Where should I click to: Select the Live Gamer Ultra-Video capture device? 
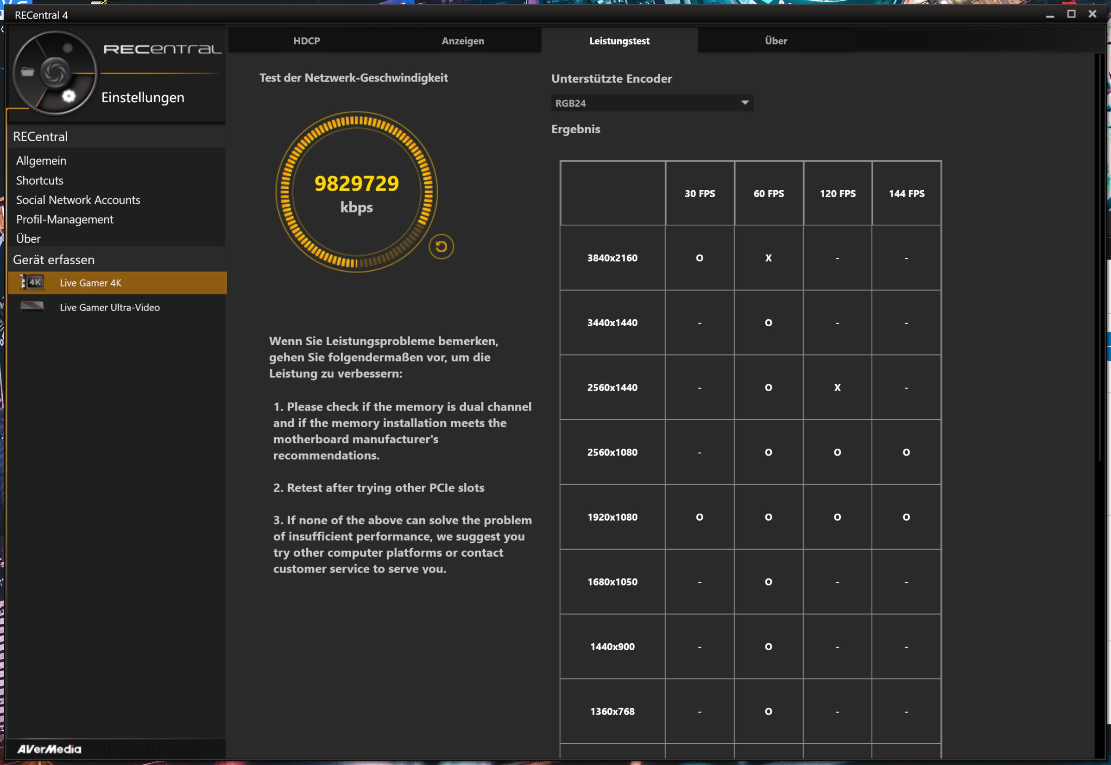[x=117, y=307]
